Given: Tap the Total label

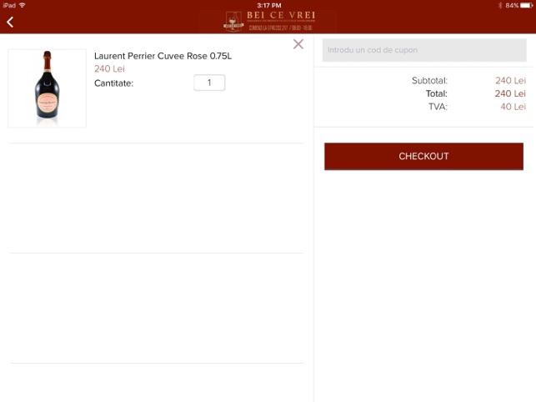Looking at the screenshot, I should tap(437, 93).
